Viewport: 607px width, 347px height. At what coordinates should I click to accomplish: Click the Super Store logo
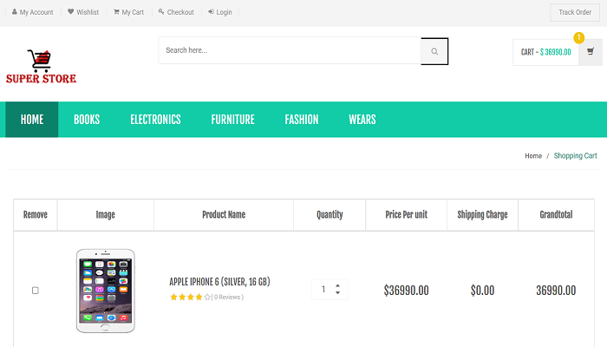coord(41,67)
